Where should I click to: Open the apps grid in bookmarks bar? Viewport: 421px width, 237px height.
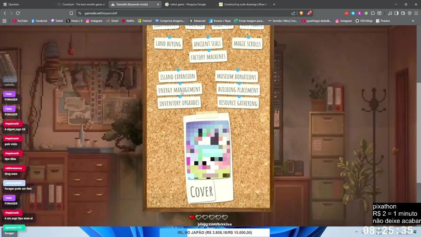point(4,21)
